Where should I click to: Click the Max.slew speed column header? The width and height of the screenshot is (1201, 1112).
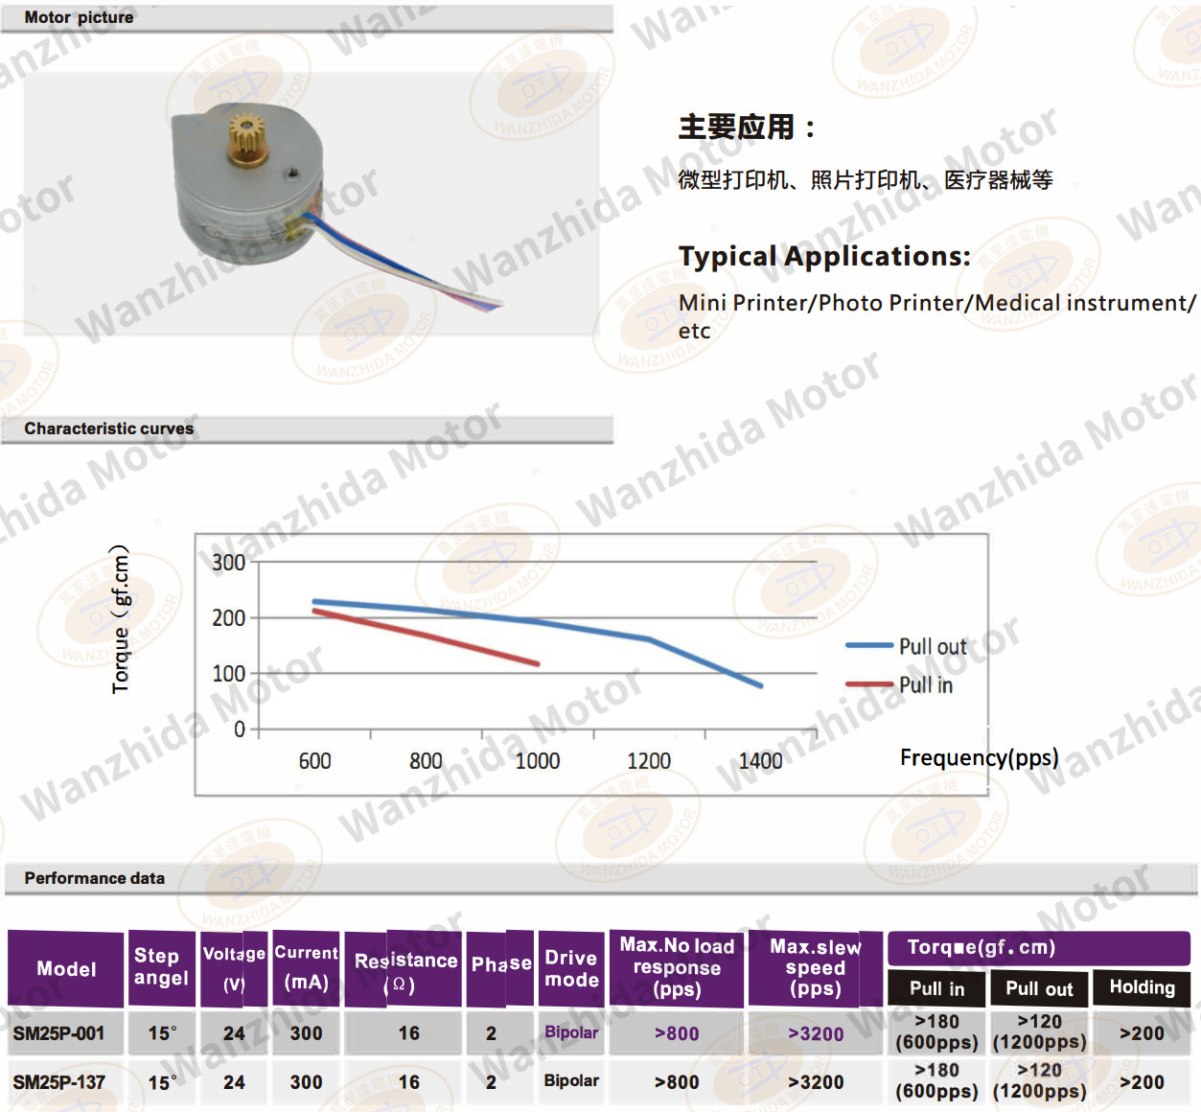click(x=816, y=967)
